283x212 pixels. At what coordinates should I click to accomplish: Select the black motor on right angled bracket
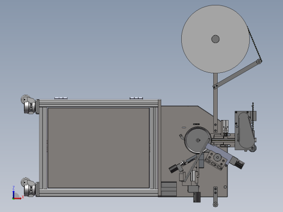(x=239, y=164)
